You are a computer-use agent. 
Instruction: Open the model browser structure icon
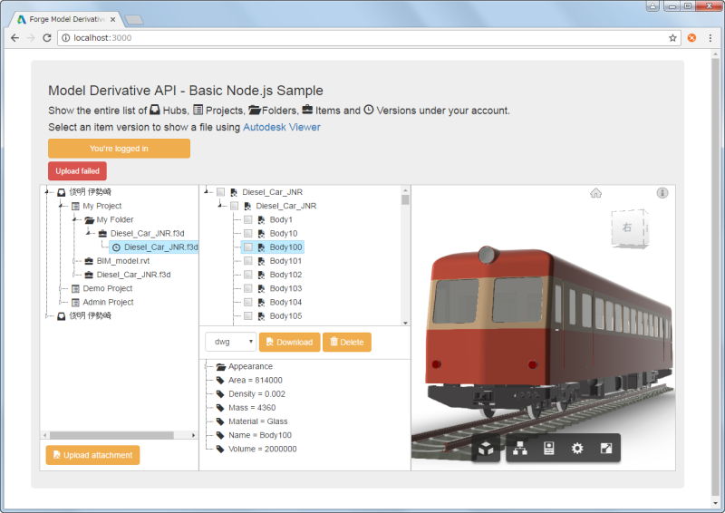pos(520,449)
